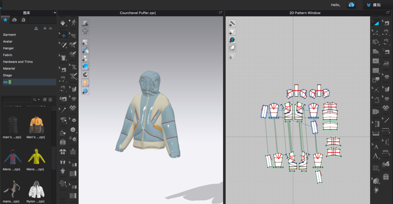Select the Pucker zigzag tool
This screenshot has width=393, height=204.
click(386, 151)
